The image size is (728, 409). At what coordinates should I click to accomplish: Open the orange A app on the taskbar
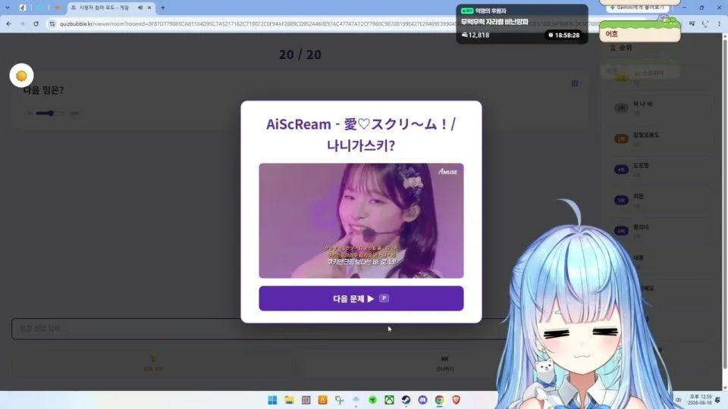coord(323,400)
